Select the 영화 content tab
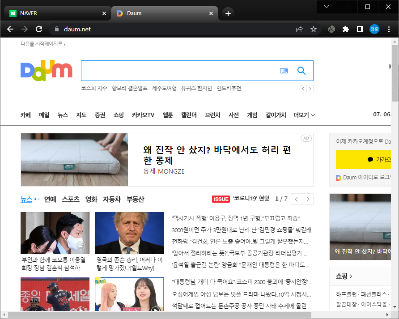Screen dimensions: 399x319 (x=91, y=199)
